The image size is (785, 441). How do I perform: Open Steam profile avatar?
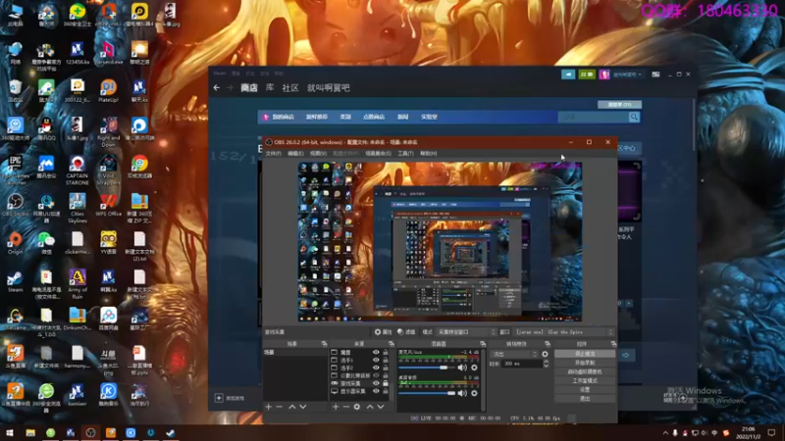[604, 74]
